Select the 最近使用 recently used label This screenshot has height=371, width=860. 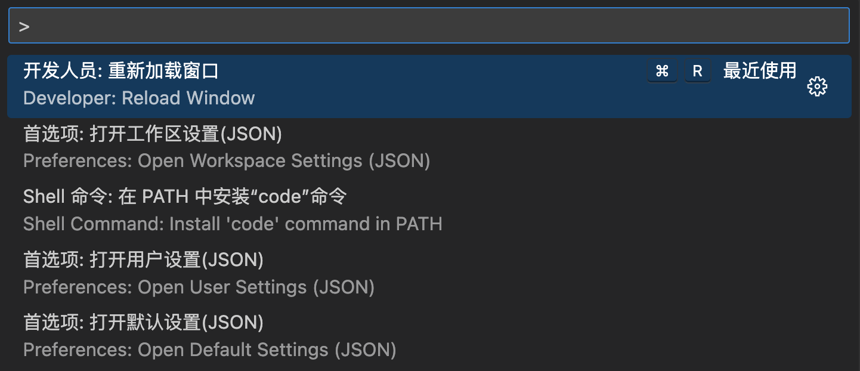tap(760, 70)
